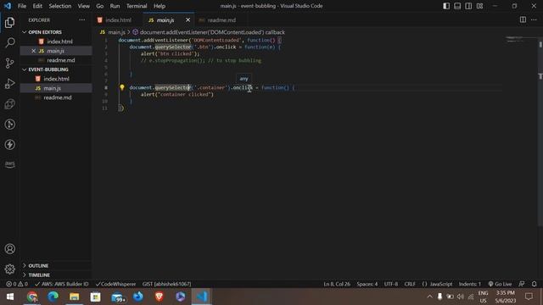This screenshot has width=543, height=305.
Task: Open the Source Control view
Action: [9, 63]
